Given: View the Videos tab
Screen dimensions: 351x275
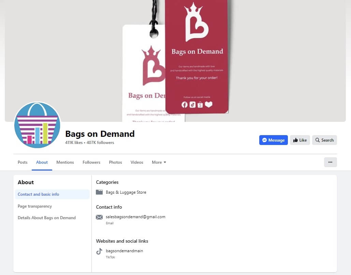Looking at the screenshot, I should point(137,162).
